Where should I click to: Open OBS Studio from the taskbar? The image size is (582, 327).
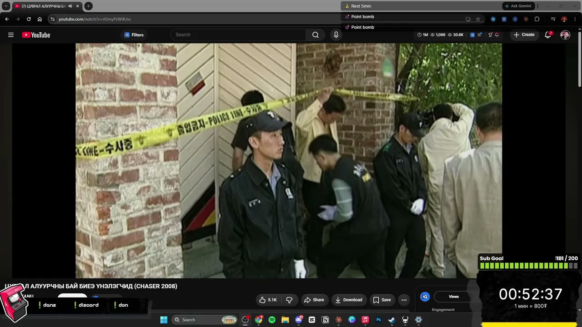246,320
